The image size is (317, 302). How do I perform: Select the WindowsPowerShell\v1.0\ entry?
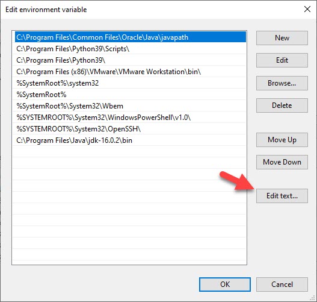pos(131,118)
